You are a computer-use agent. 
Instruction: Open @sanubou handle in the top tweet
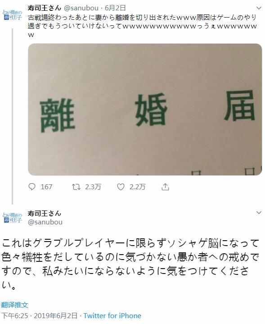click(81, 8)
